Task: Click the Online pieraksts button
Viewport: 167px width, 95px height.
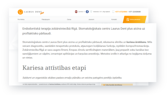Action: point(135,20)
